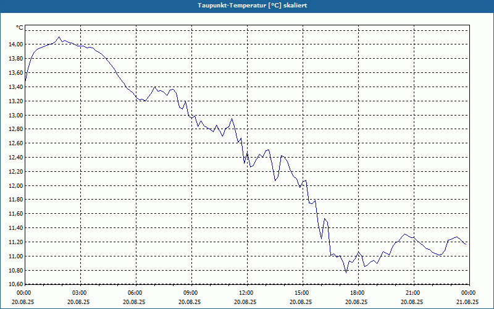Click the 18:00 time label
The width and height of the screenshot is (494, 309).
pos(358,293)
